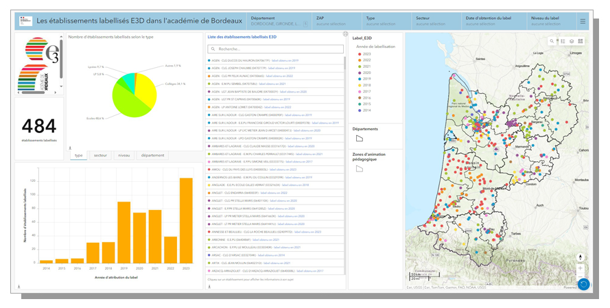Select the Zones d'animation pédagogique polygon
Viewport: 610px width, 308px height.
(359, 169)
